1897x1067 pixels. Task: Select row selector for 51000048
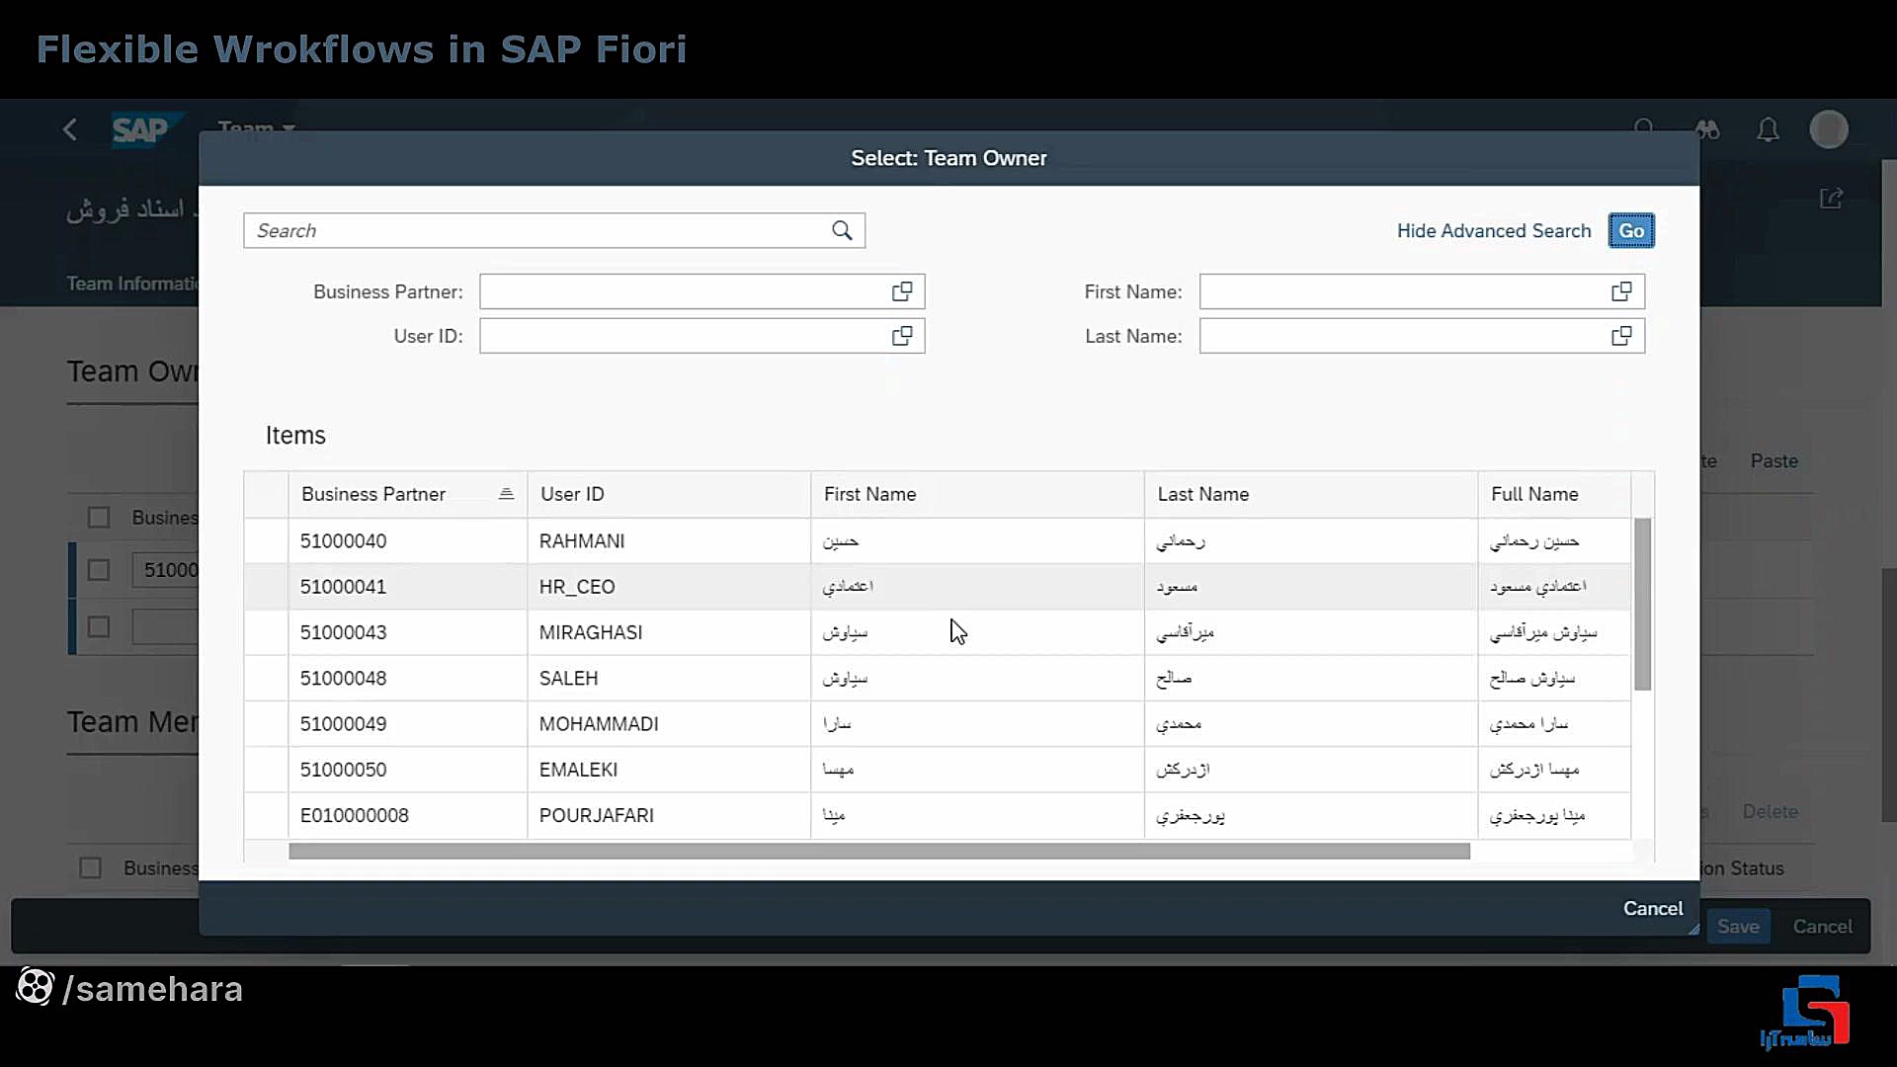coord(266,679)
